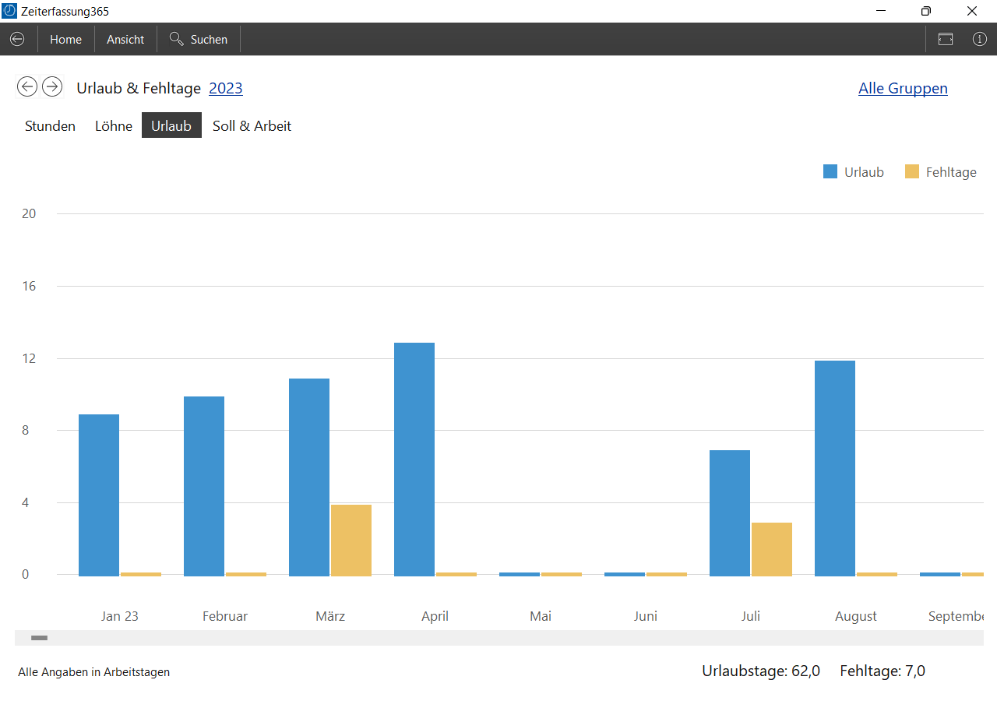Switch to the Löhne tab
997x701 pixels.
114,126
